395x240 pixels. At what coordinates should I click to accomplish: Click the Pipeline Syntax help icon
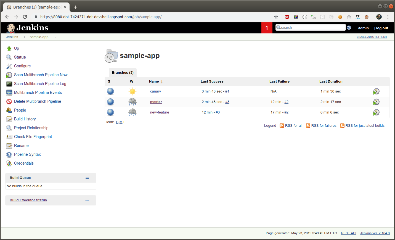click(9, 154)
